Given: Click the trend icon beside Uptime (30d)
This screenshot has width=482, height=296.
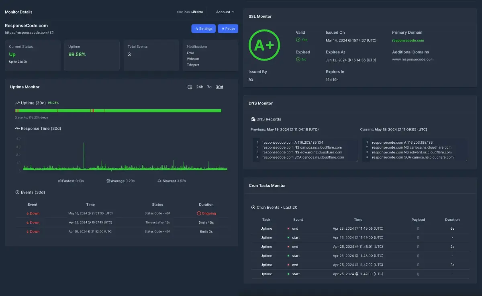Looking at the screenshot, I should coord(18,103).
